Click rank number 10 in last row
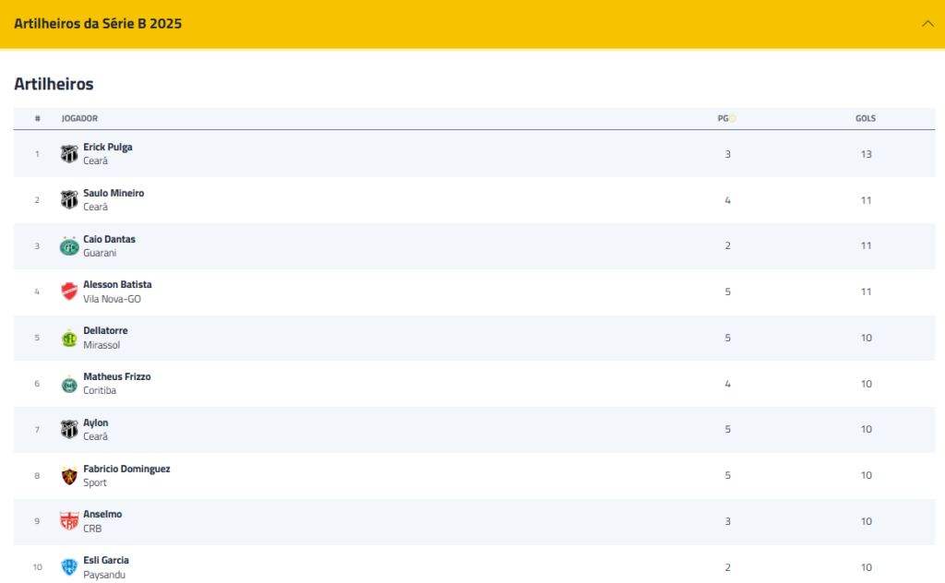945x583 pixels. (x=37, y=567)
